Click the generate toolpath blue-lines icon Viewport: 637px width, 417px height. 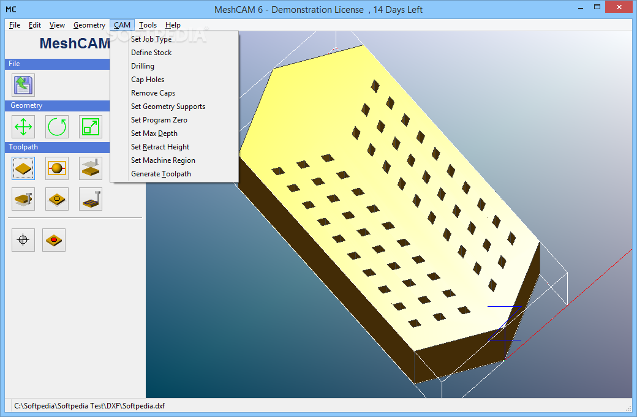(91, 199)
